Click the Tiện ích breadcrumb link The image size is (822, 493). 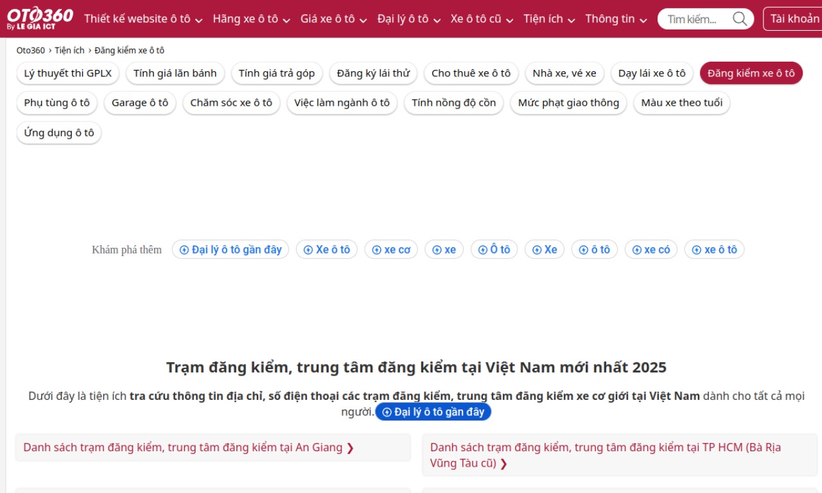pyautogui.click(x=69, y=50)
